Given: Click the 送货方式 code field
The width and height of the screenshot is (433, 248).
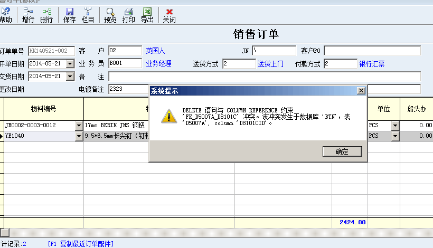Looking at the screenshot, I should (x=239, y=64).
